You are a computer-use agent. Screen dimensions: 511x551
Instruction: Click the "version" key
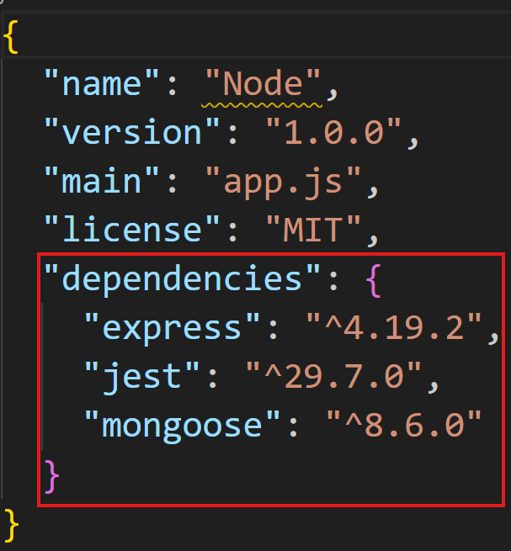tap(132, 132)
